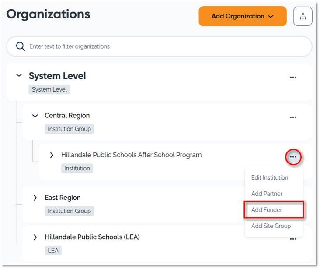Viewport: 320px width, 269px height.
Task: Open the Add Organization dropdown button
Action: click(243, 16)
